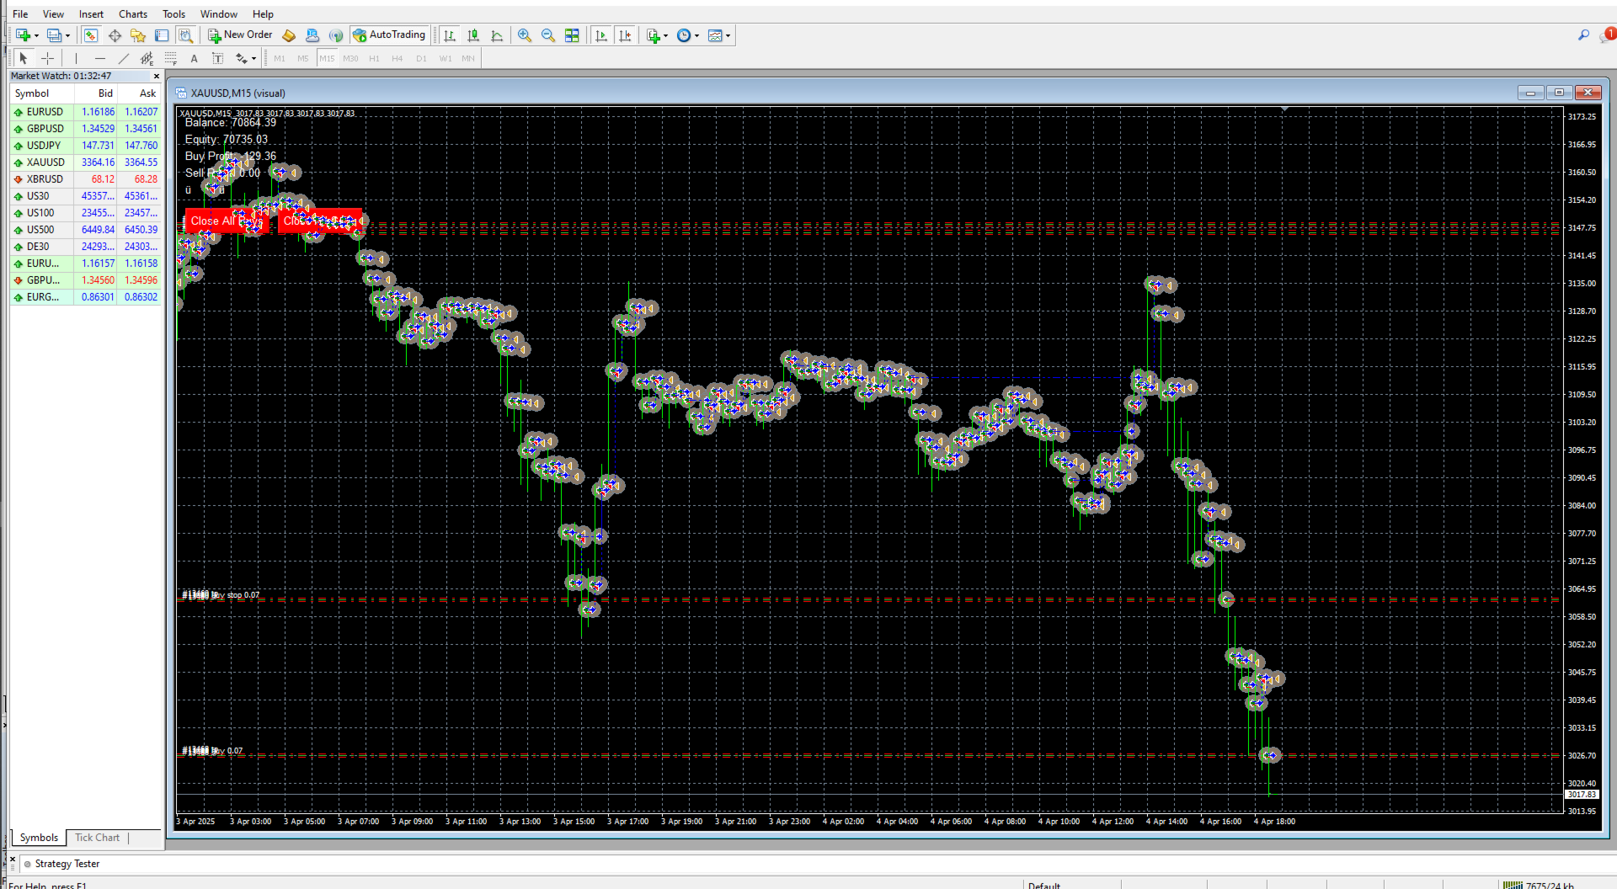Viewport: 1617px width, 889px height.
Task: Switch to line chart display
Action: 497,35
